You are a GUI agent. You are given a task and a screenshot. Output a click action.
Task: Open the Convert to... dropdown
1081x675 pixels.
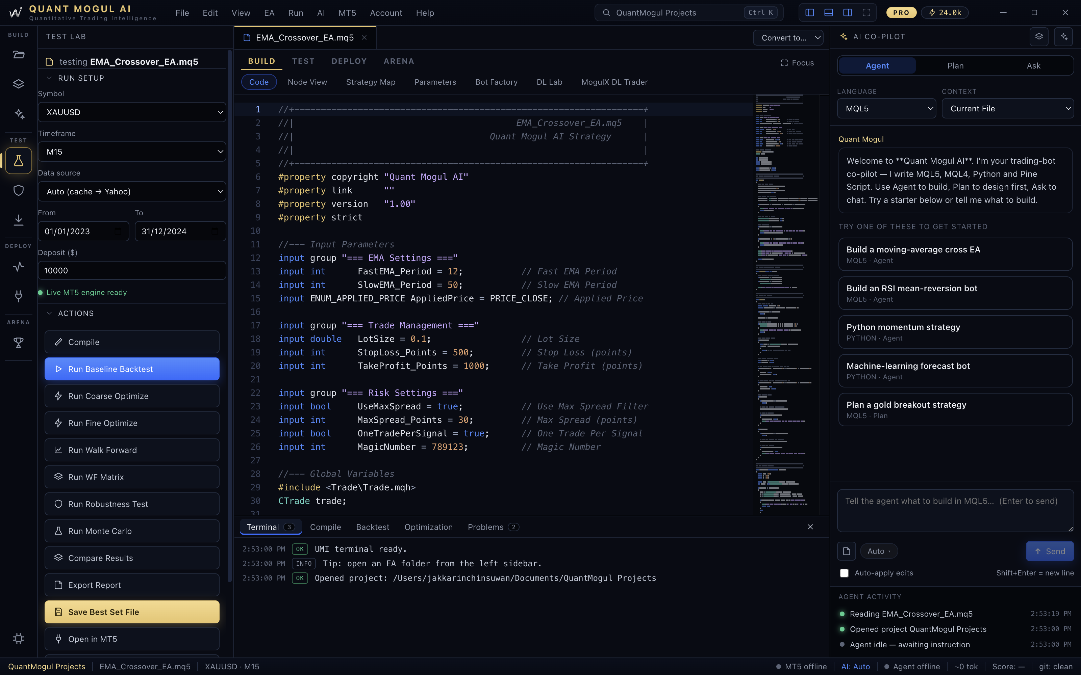(788, 37)
